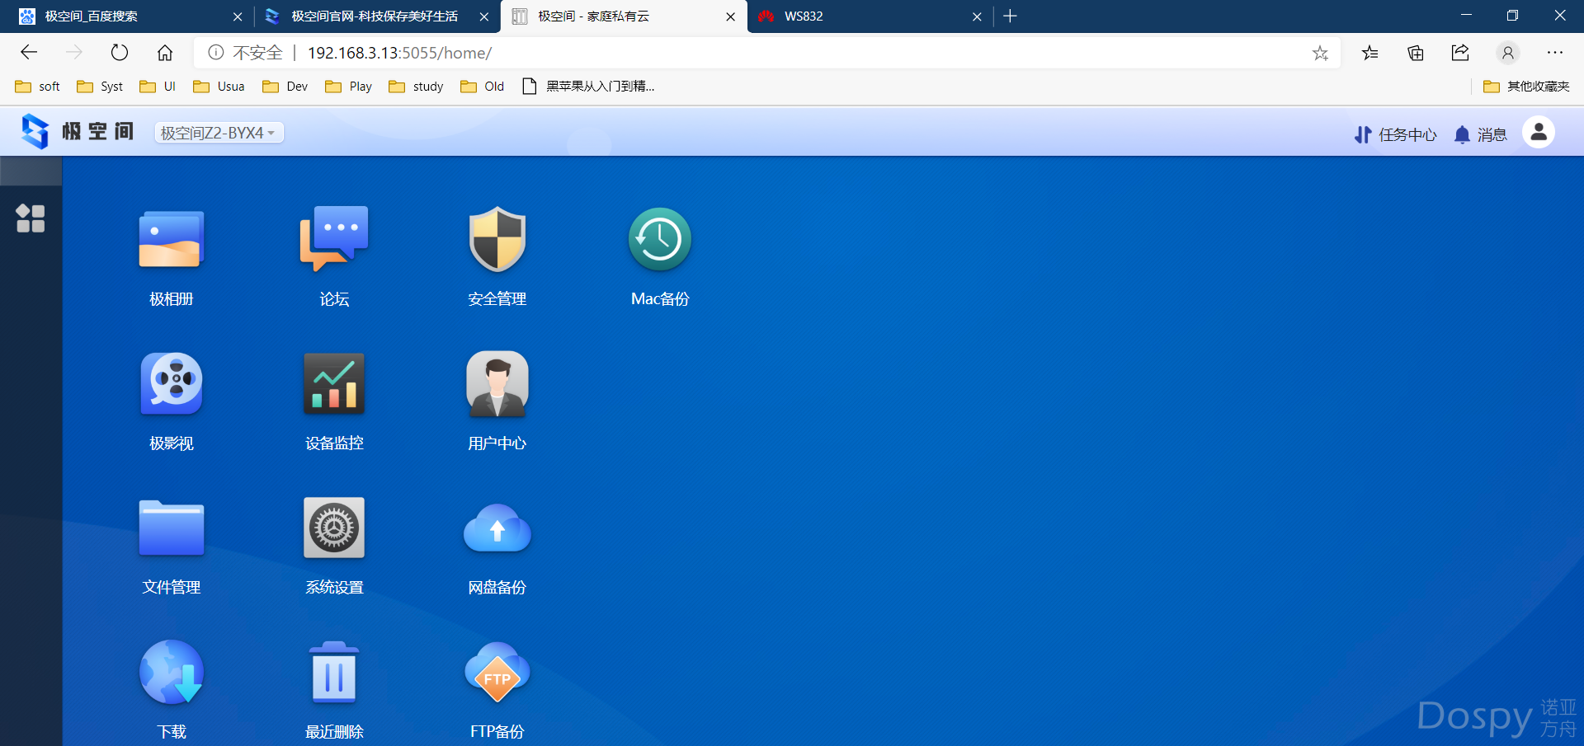Open the Dev bookmarks folder
Screen dimensions: 1584x746
(x=285, y=87)
